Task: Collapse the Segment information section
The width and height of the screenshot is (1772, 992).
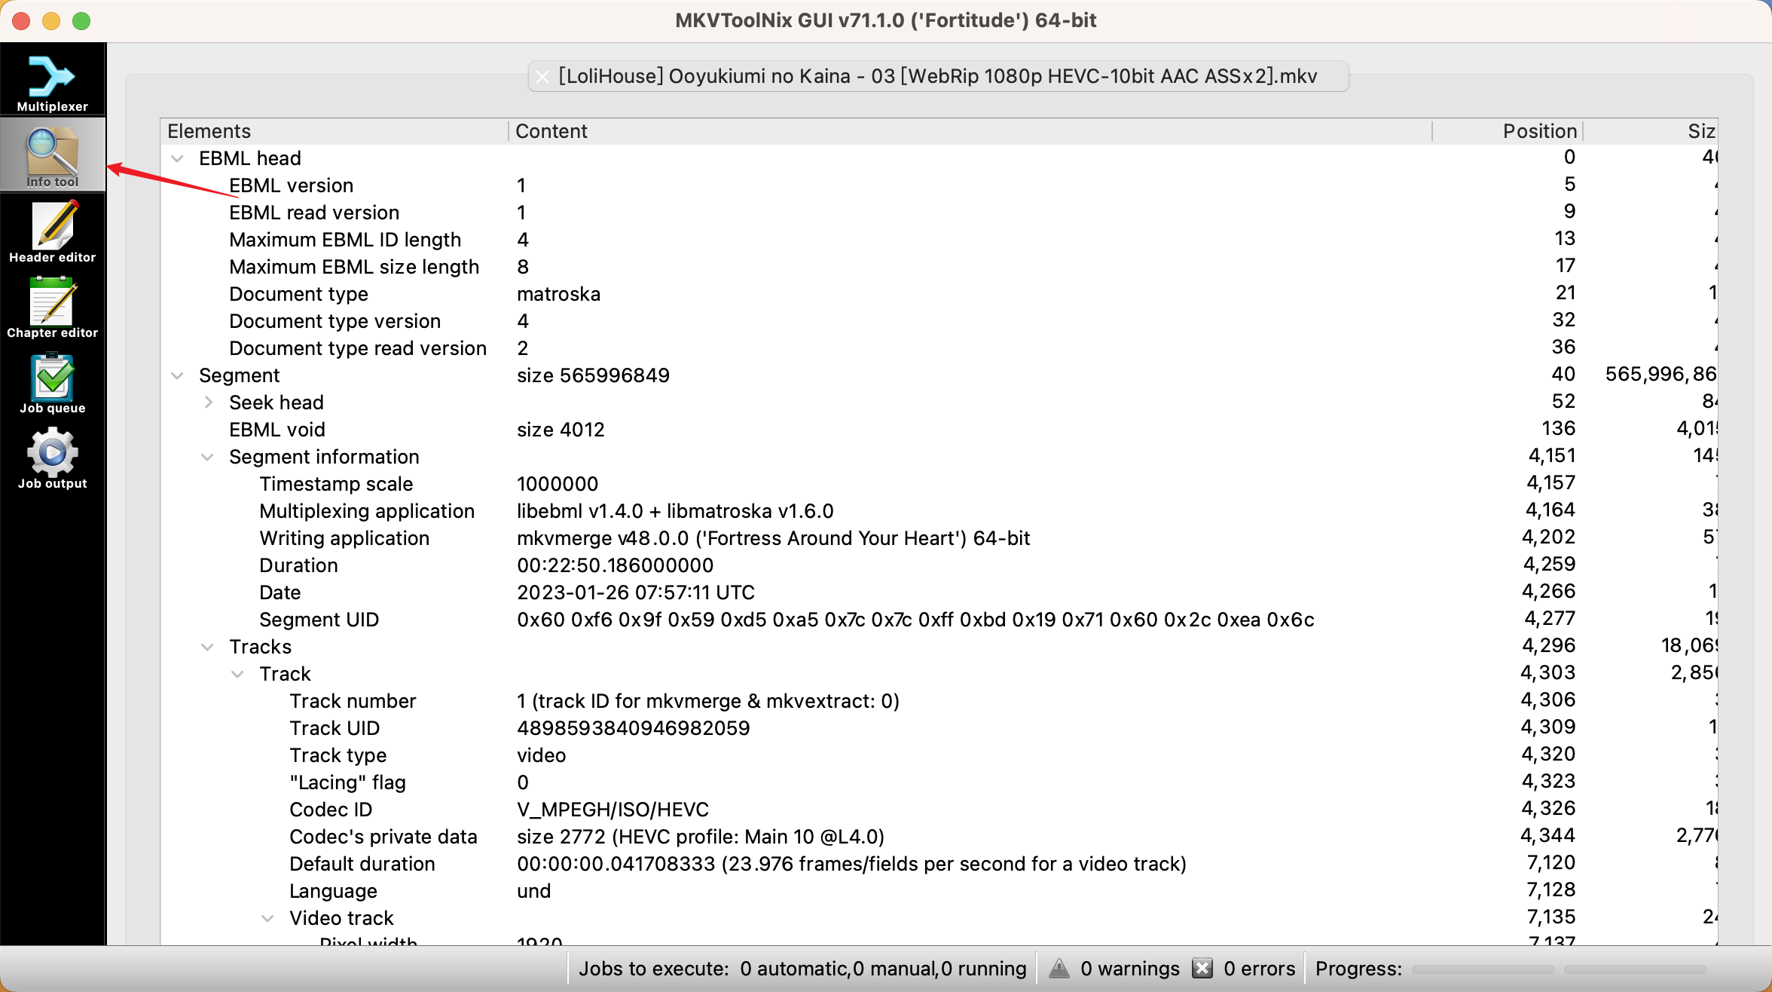Action: tap(204, 457)
